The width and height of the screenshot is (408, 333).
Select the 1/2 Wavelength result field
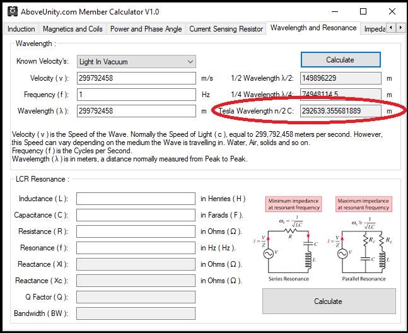coord(341,78)
